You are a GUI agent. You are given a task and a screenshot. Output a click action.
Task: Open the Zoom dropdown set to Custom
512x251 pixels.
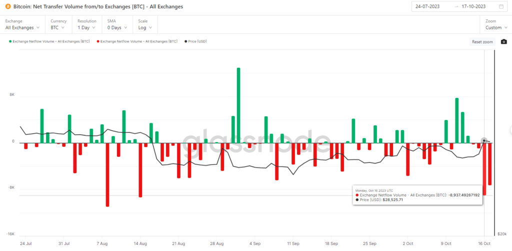point(496,28)
